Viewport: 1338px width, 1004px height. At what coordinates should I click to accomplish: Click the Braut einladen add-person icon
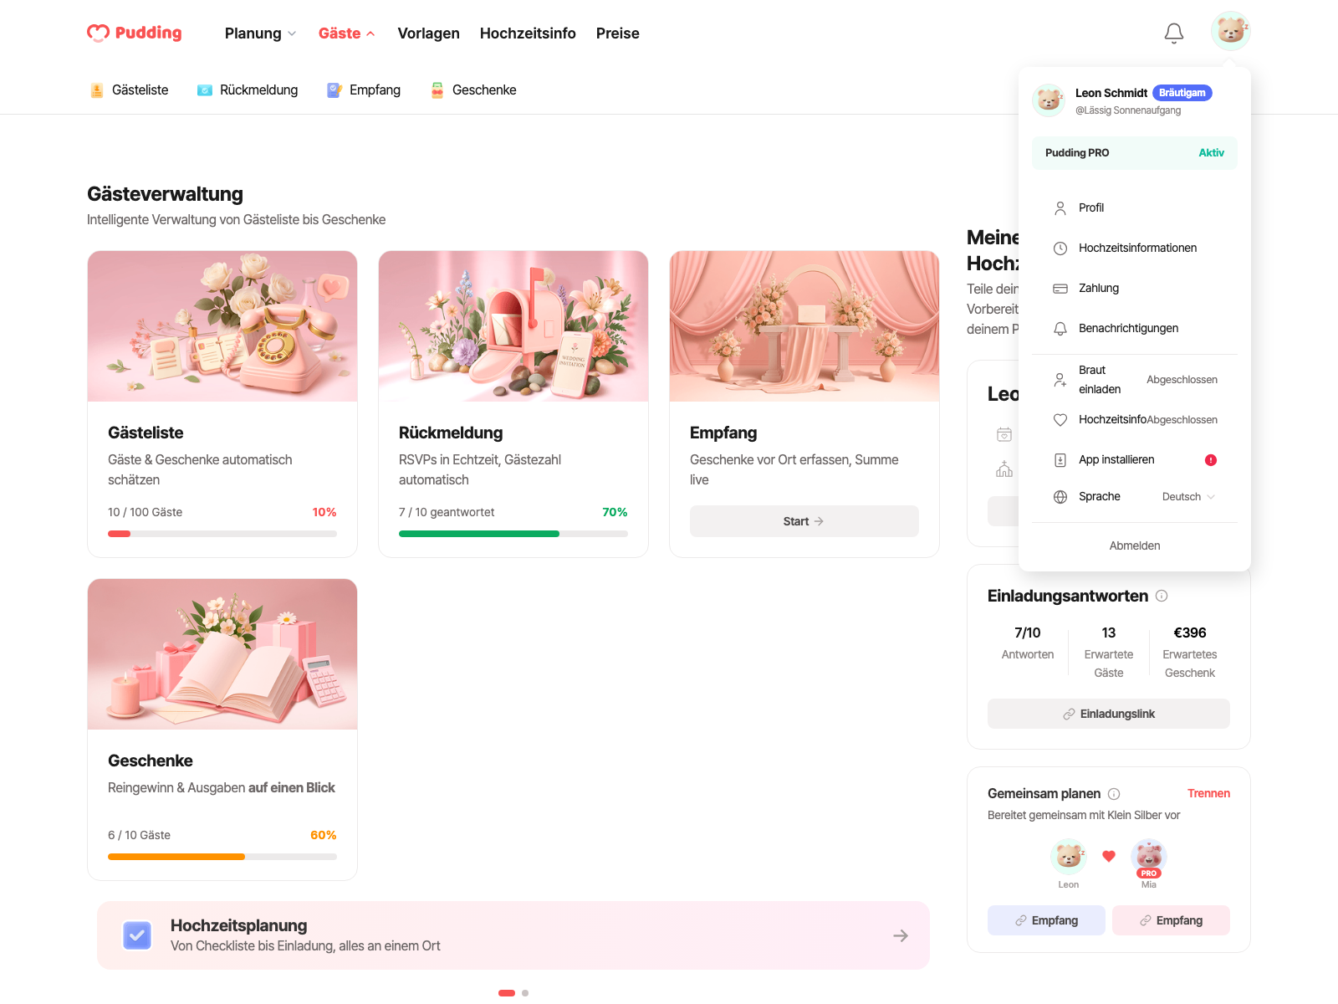pos(1060,380)
